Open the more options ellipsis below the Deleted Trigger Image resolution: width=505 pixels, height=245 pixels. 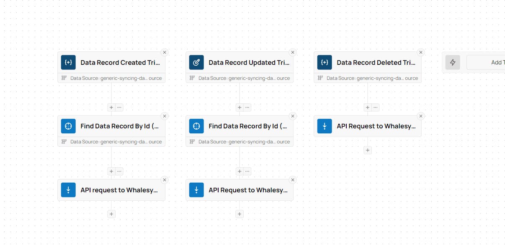click(376, 107)
